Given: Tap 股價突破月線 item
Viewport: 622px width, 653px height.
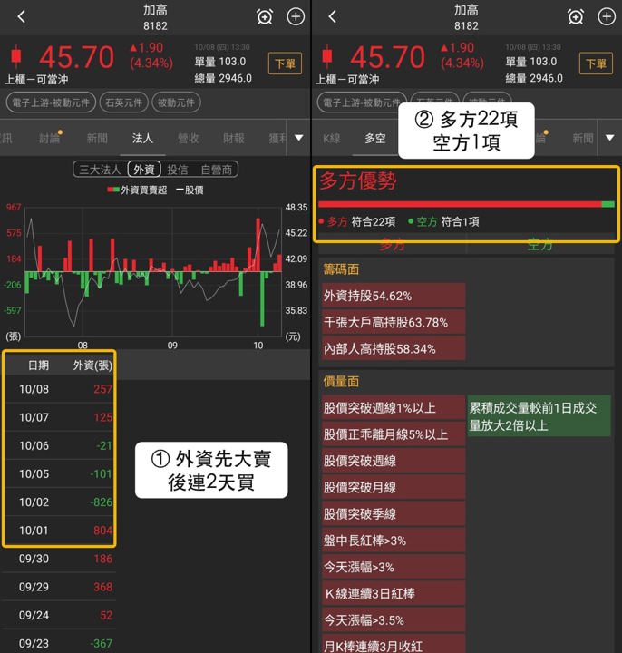Looking at the screenshot, I should (393, 487).
